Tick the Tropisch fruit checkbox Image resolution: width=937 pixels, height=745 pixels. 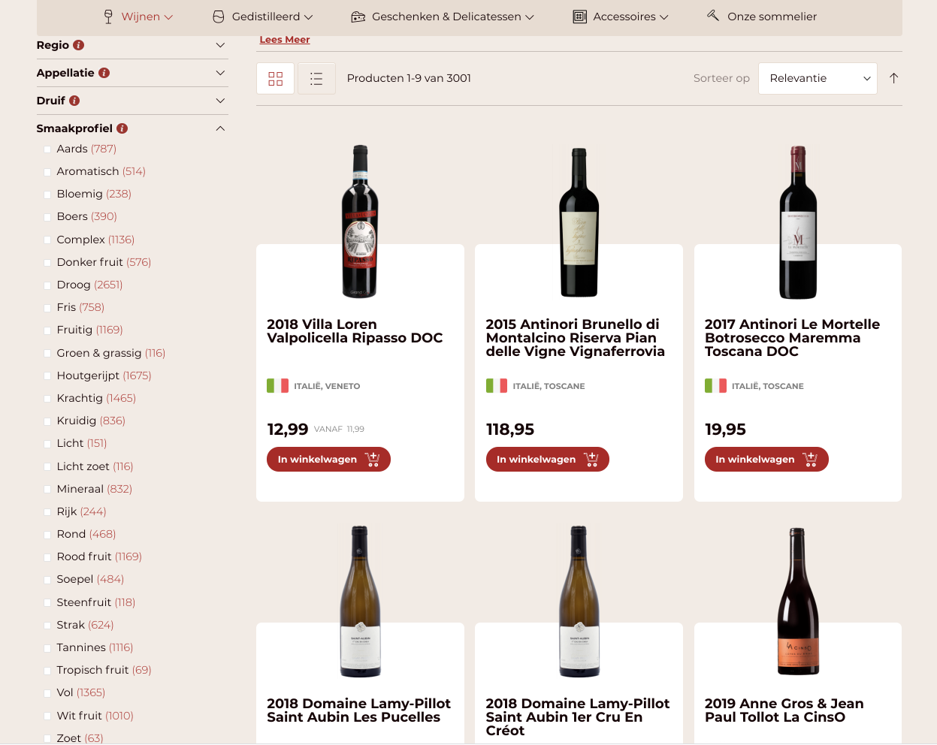(48, 671)
